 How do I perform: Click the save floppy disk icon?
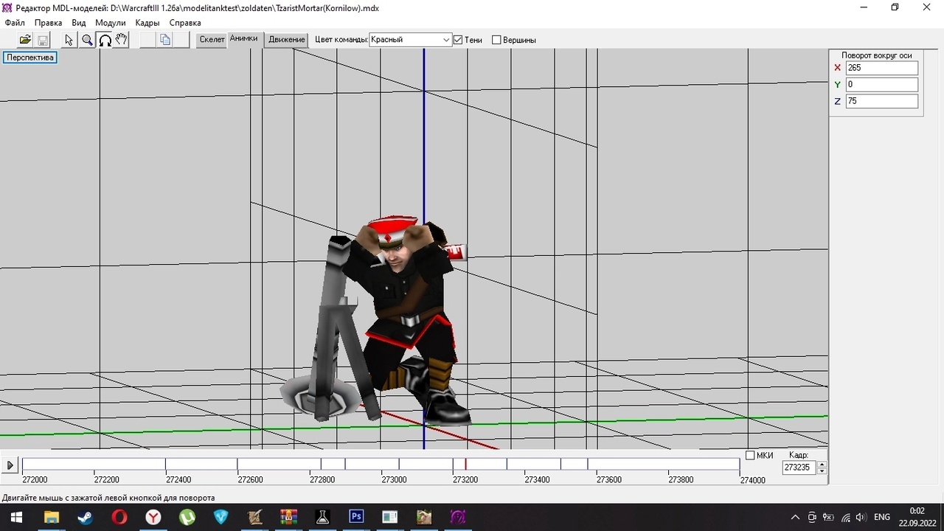pyautogui.click(x=43, y=40)
